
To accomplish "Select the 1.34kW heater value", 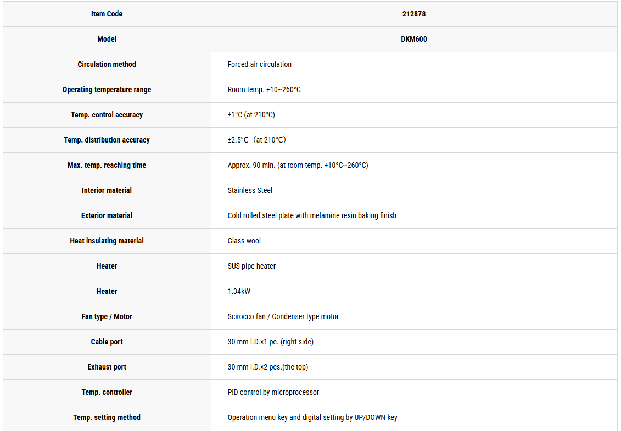I will pyautogui.click(x=239, y=291).
